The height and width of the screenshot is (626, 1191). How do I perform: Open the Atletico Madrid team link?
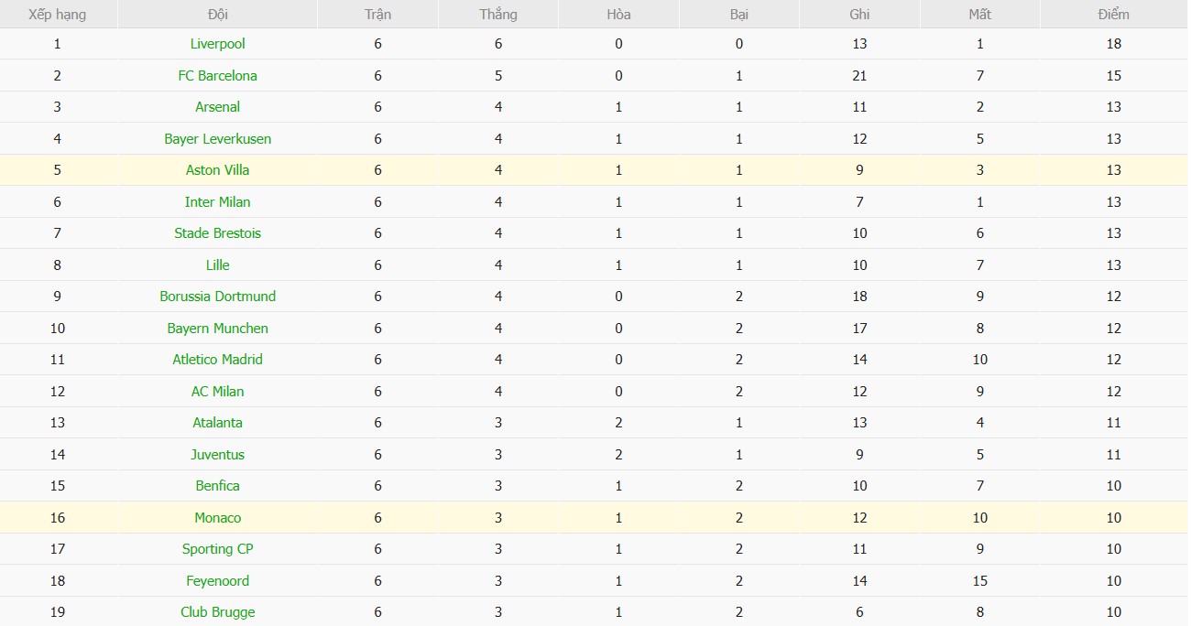218,360
